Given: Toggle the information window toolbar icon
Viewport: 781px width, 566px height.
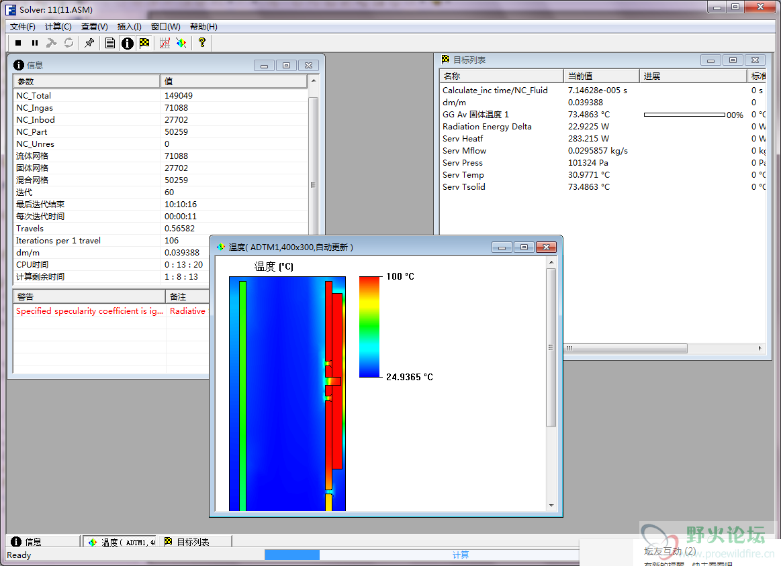Looking at the screenshot, I should [x=128, y=44].
